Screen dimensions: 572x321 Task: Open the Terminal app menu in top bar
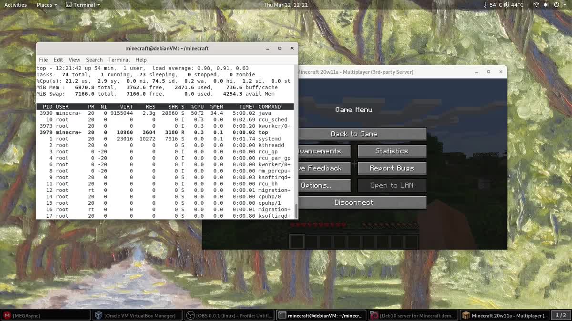pos(83,5)
